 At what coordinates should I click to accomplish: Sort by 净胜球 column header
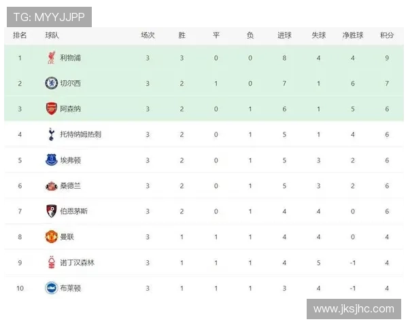(x=353, y=35)
